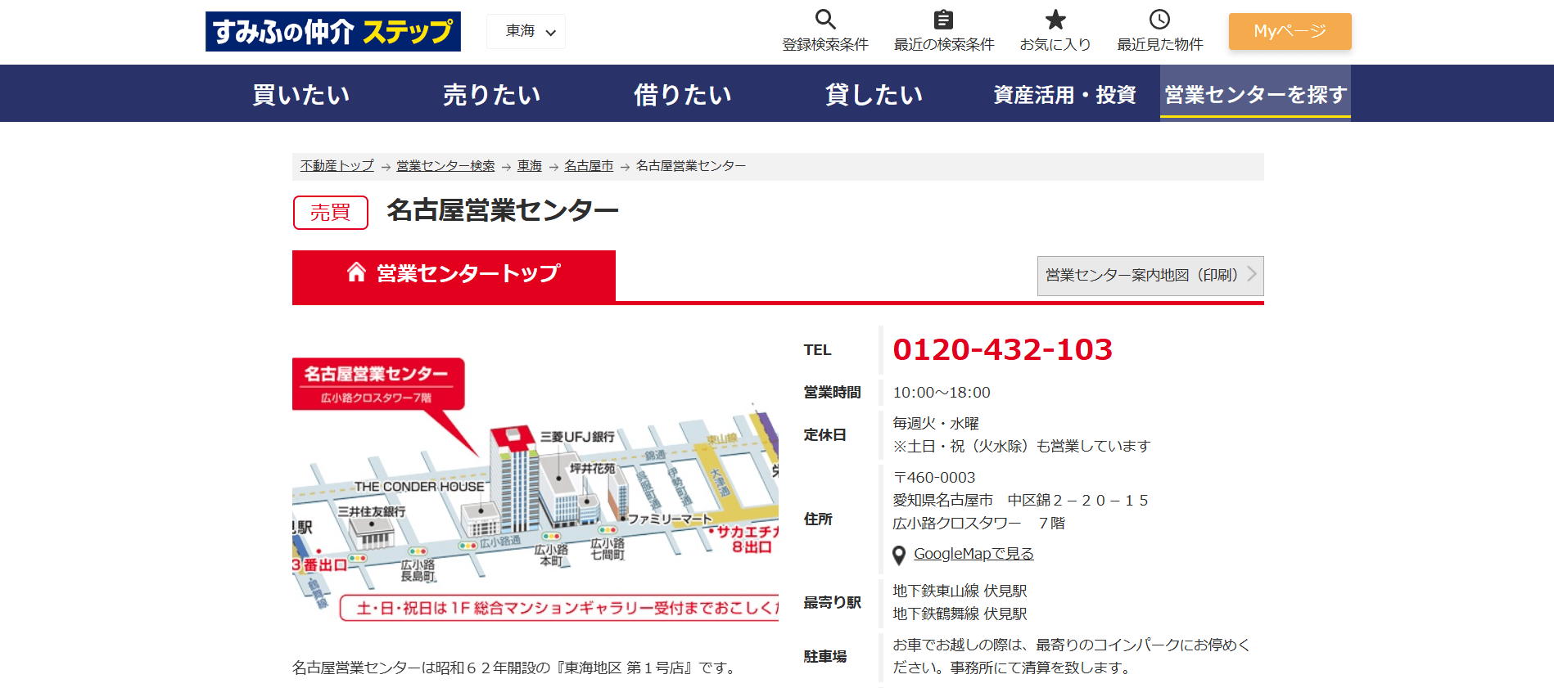Open the GoogleMapで見る link

point(974,554)
